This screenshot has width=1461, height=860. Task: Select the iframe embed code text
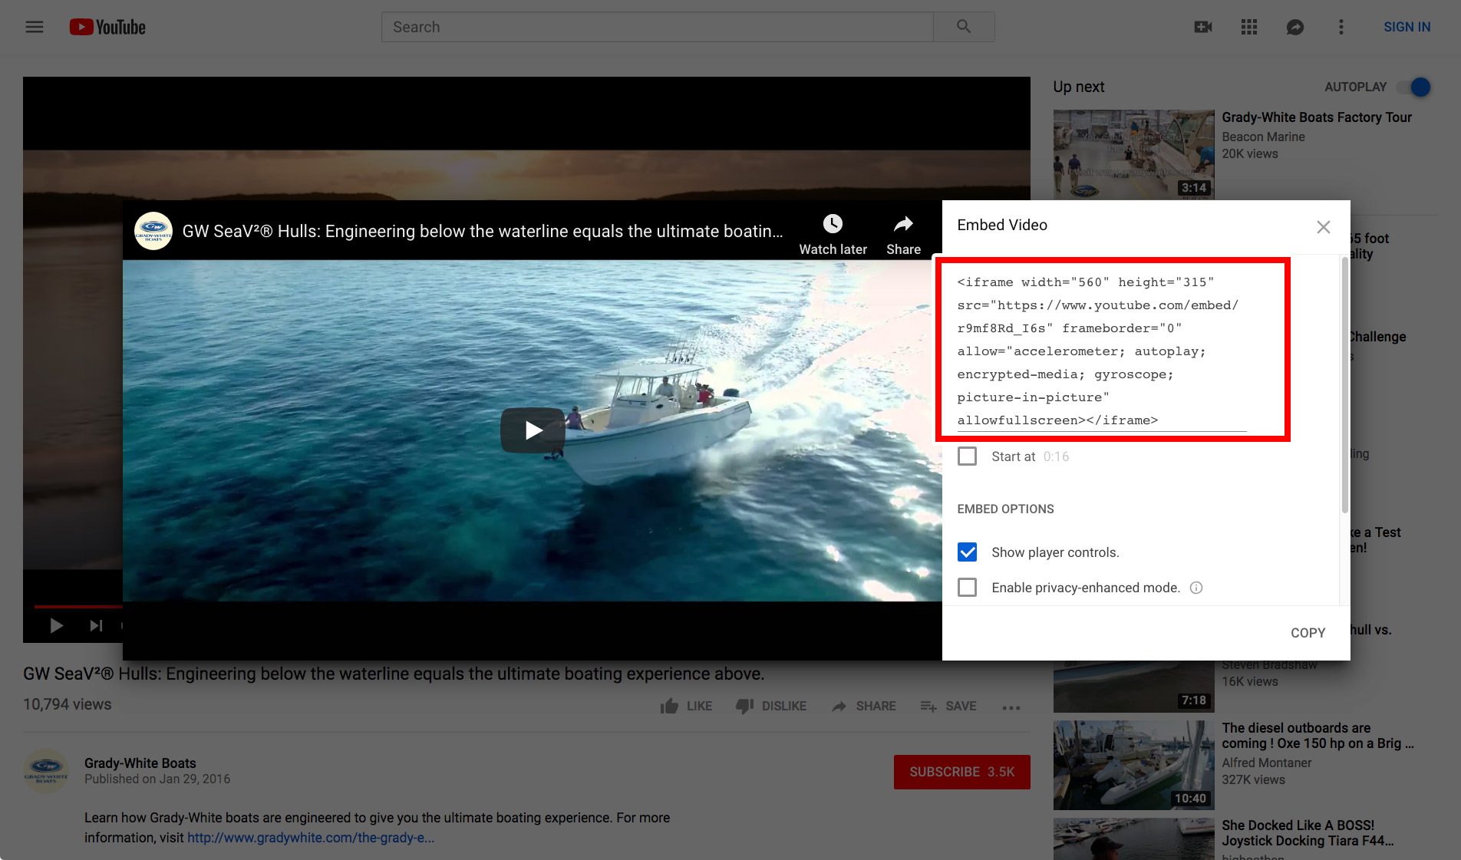click(x=1102, y=351)
